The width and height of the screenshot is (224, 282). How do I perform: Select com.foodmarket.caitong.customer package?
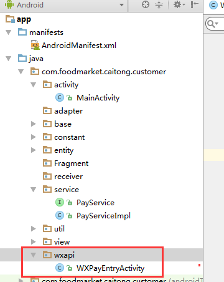pos(104,72)
